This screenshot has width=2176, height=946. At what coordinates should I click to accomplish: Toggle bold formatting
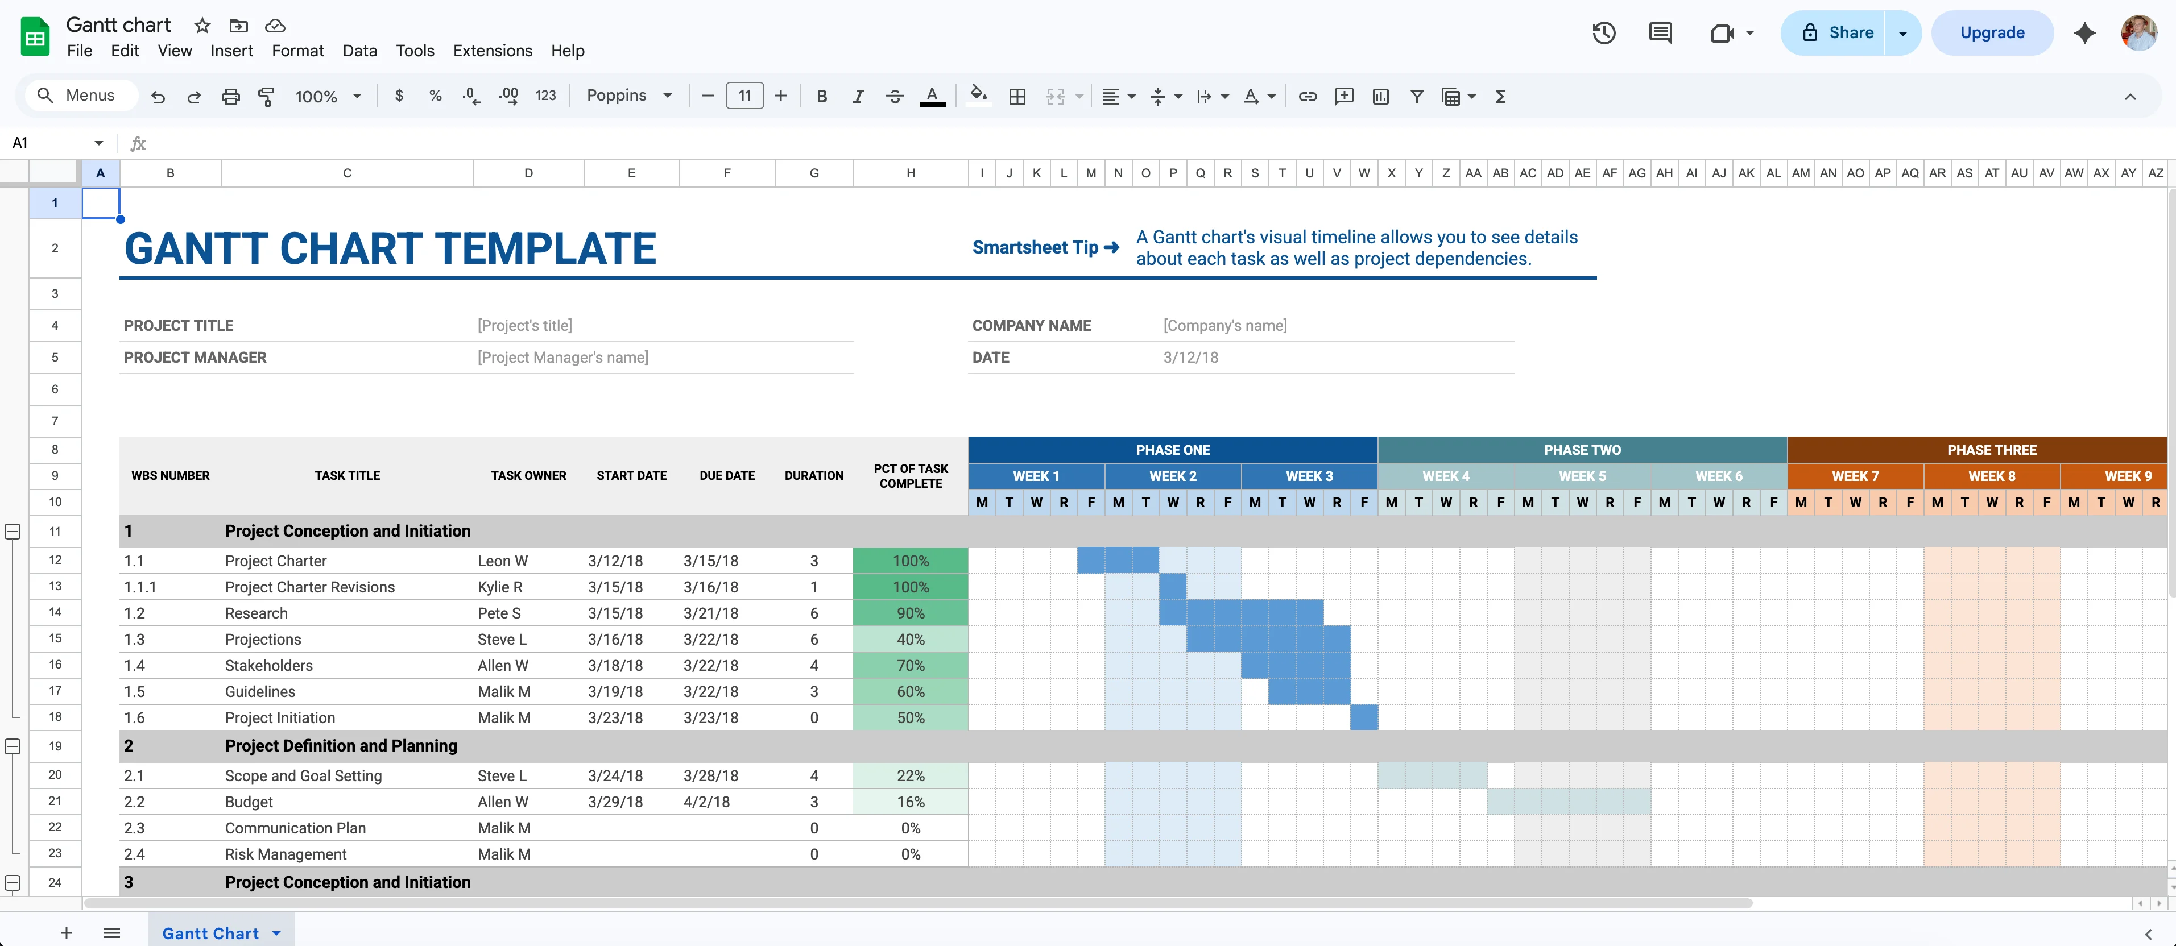click(x=821, y=96)
